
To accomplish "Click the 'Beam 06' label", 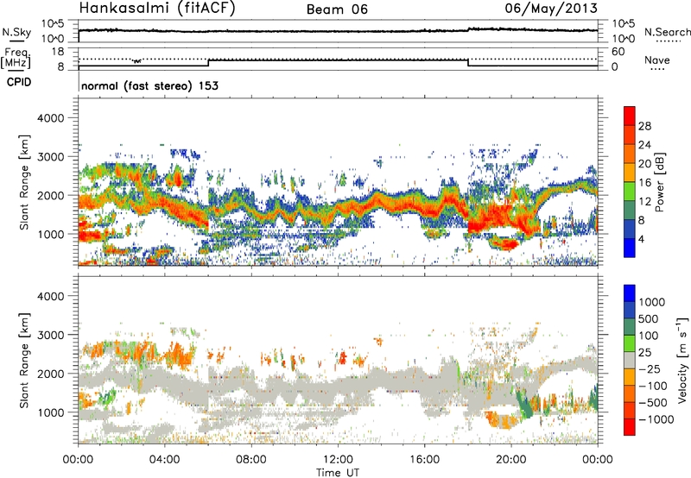I will [337, 9].
